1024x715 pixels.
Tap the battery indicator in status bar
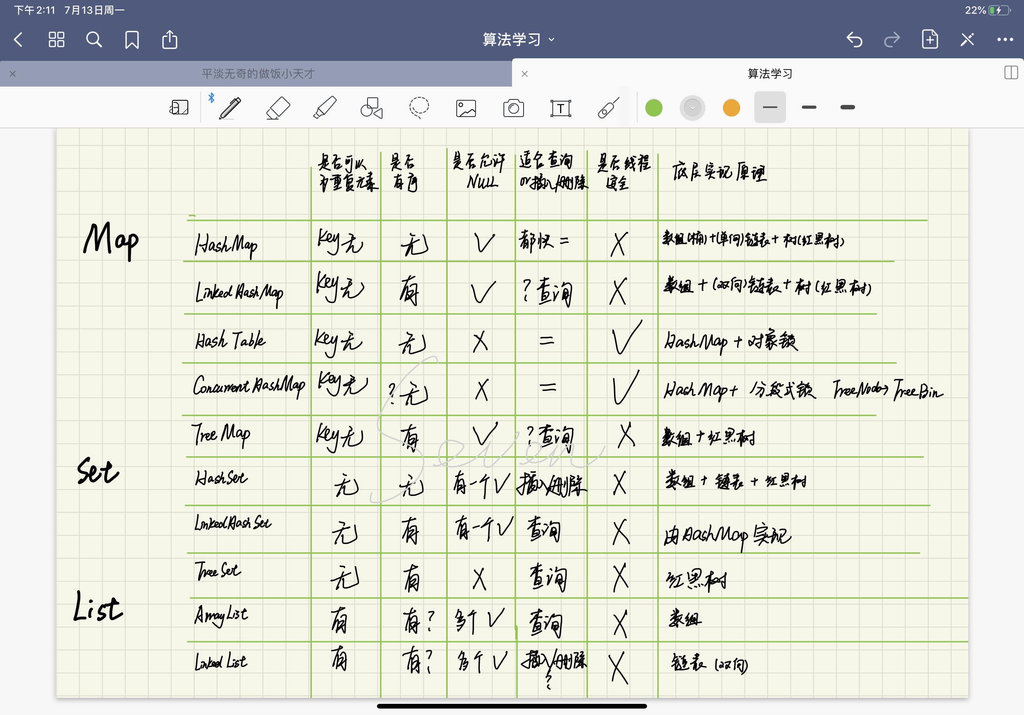click(1000, 10)
